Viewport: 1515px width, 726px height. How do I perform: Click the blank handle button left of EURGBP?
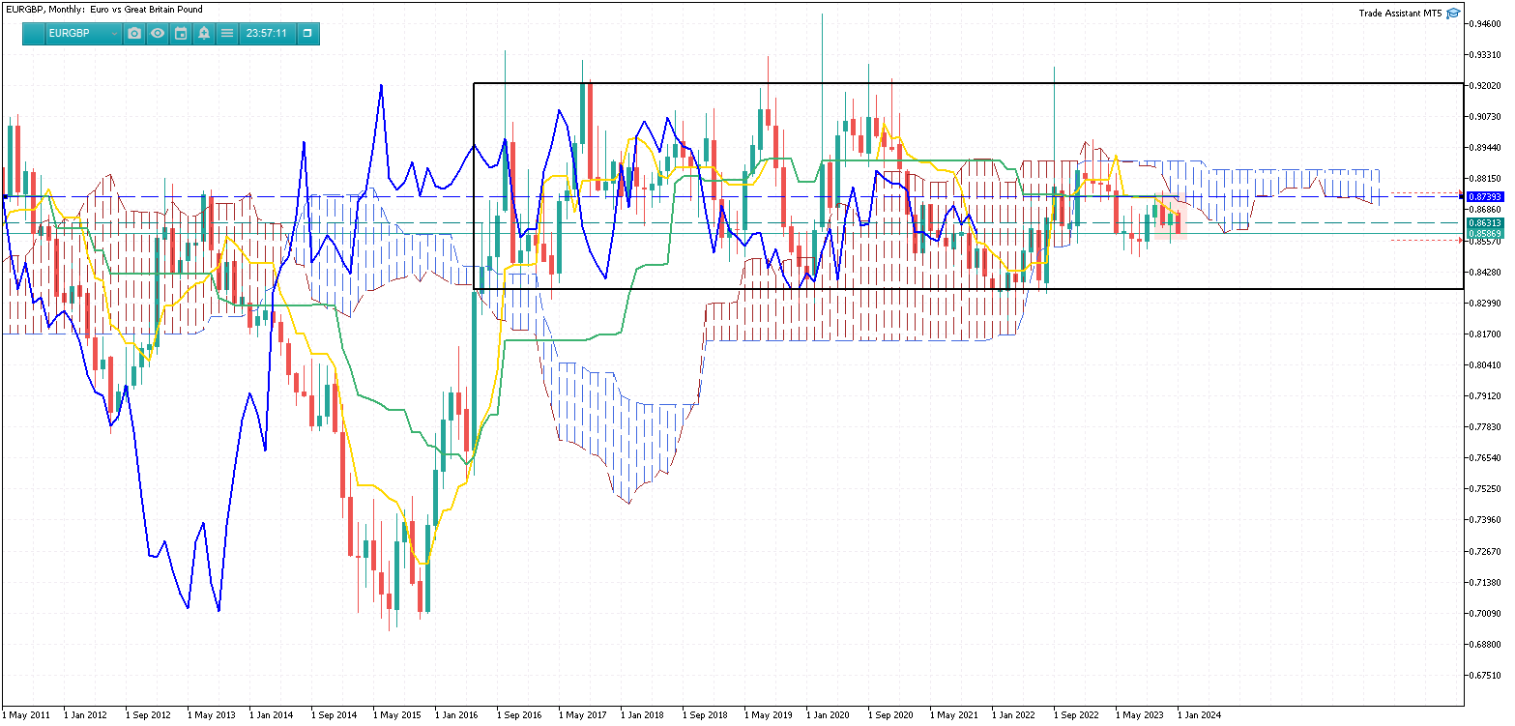(x=34, y=34)
